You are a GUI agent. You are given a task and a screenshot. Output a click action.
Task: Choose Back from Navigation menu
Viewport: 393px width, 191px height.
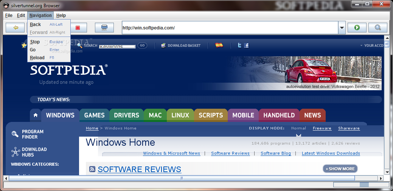point(49,25)
